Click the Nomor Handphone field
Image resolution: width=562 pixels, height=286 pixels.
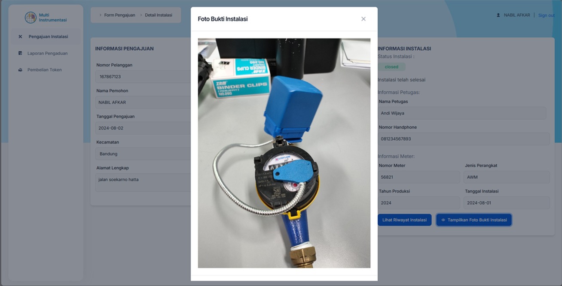(463, 139)
